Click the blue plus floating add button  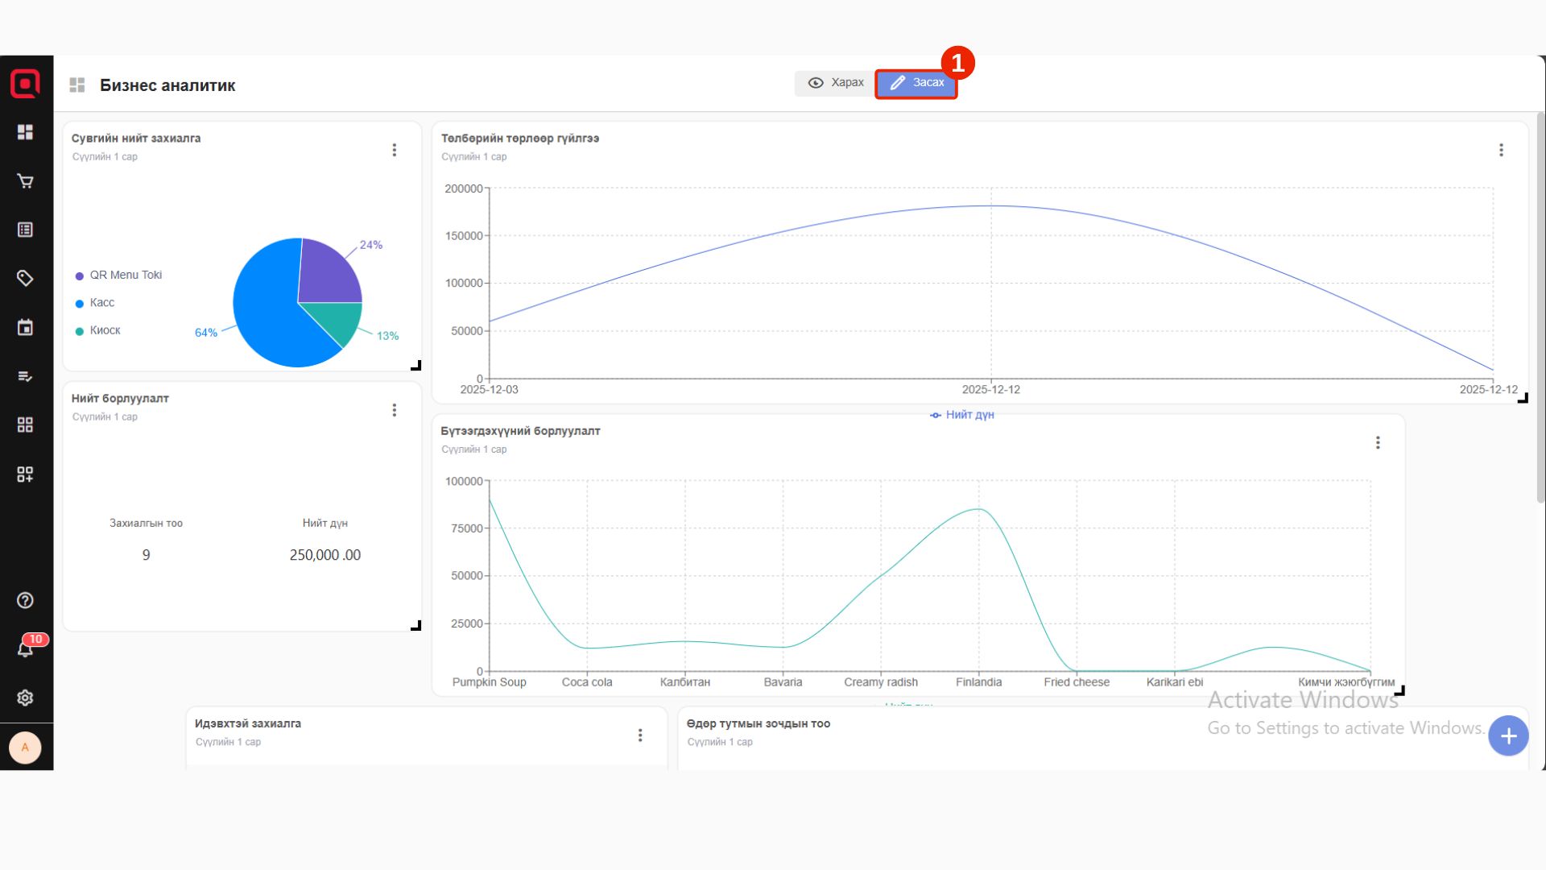point(1508,735)
